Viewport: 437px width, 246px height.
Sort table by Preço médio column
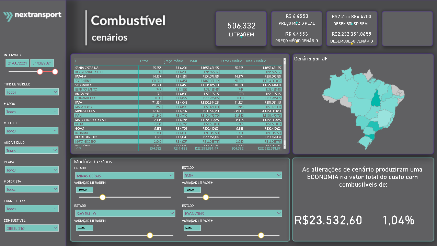(x=173, y=61)
